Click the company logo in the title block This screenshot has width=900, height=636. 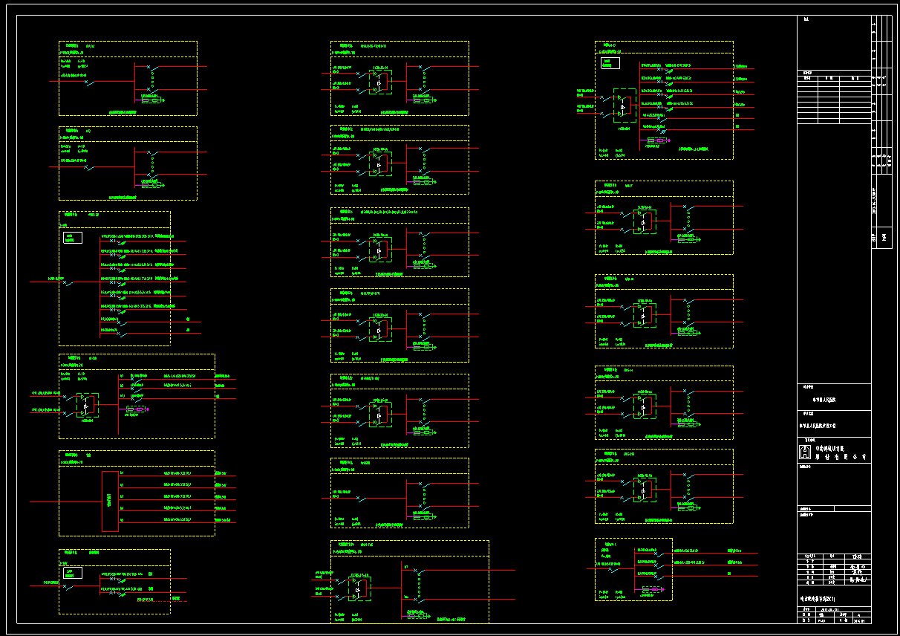[804, 452]
